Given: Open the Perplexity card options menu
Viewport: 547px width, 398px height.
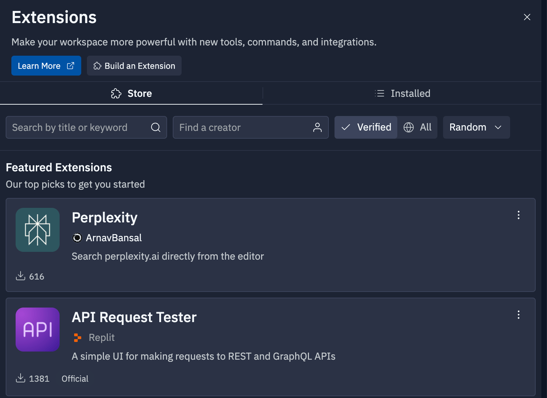Looking at the screenshot, I should click(x=519, y=215).
